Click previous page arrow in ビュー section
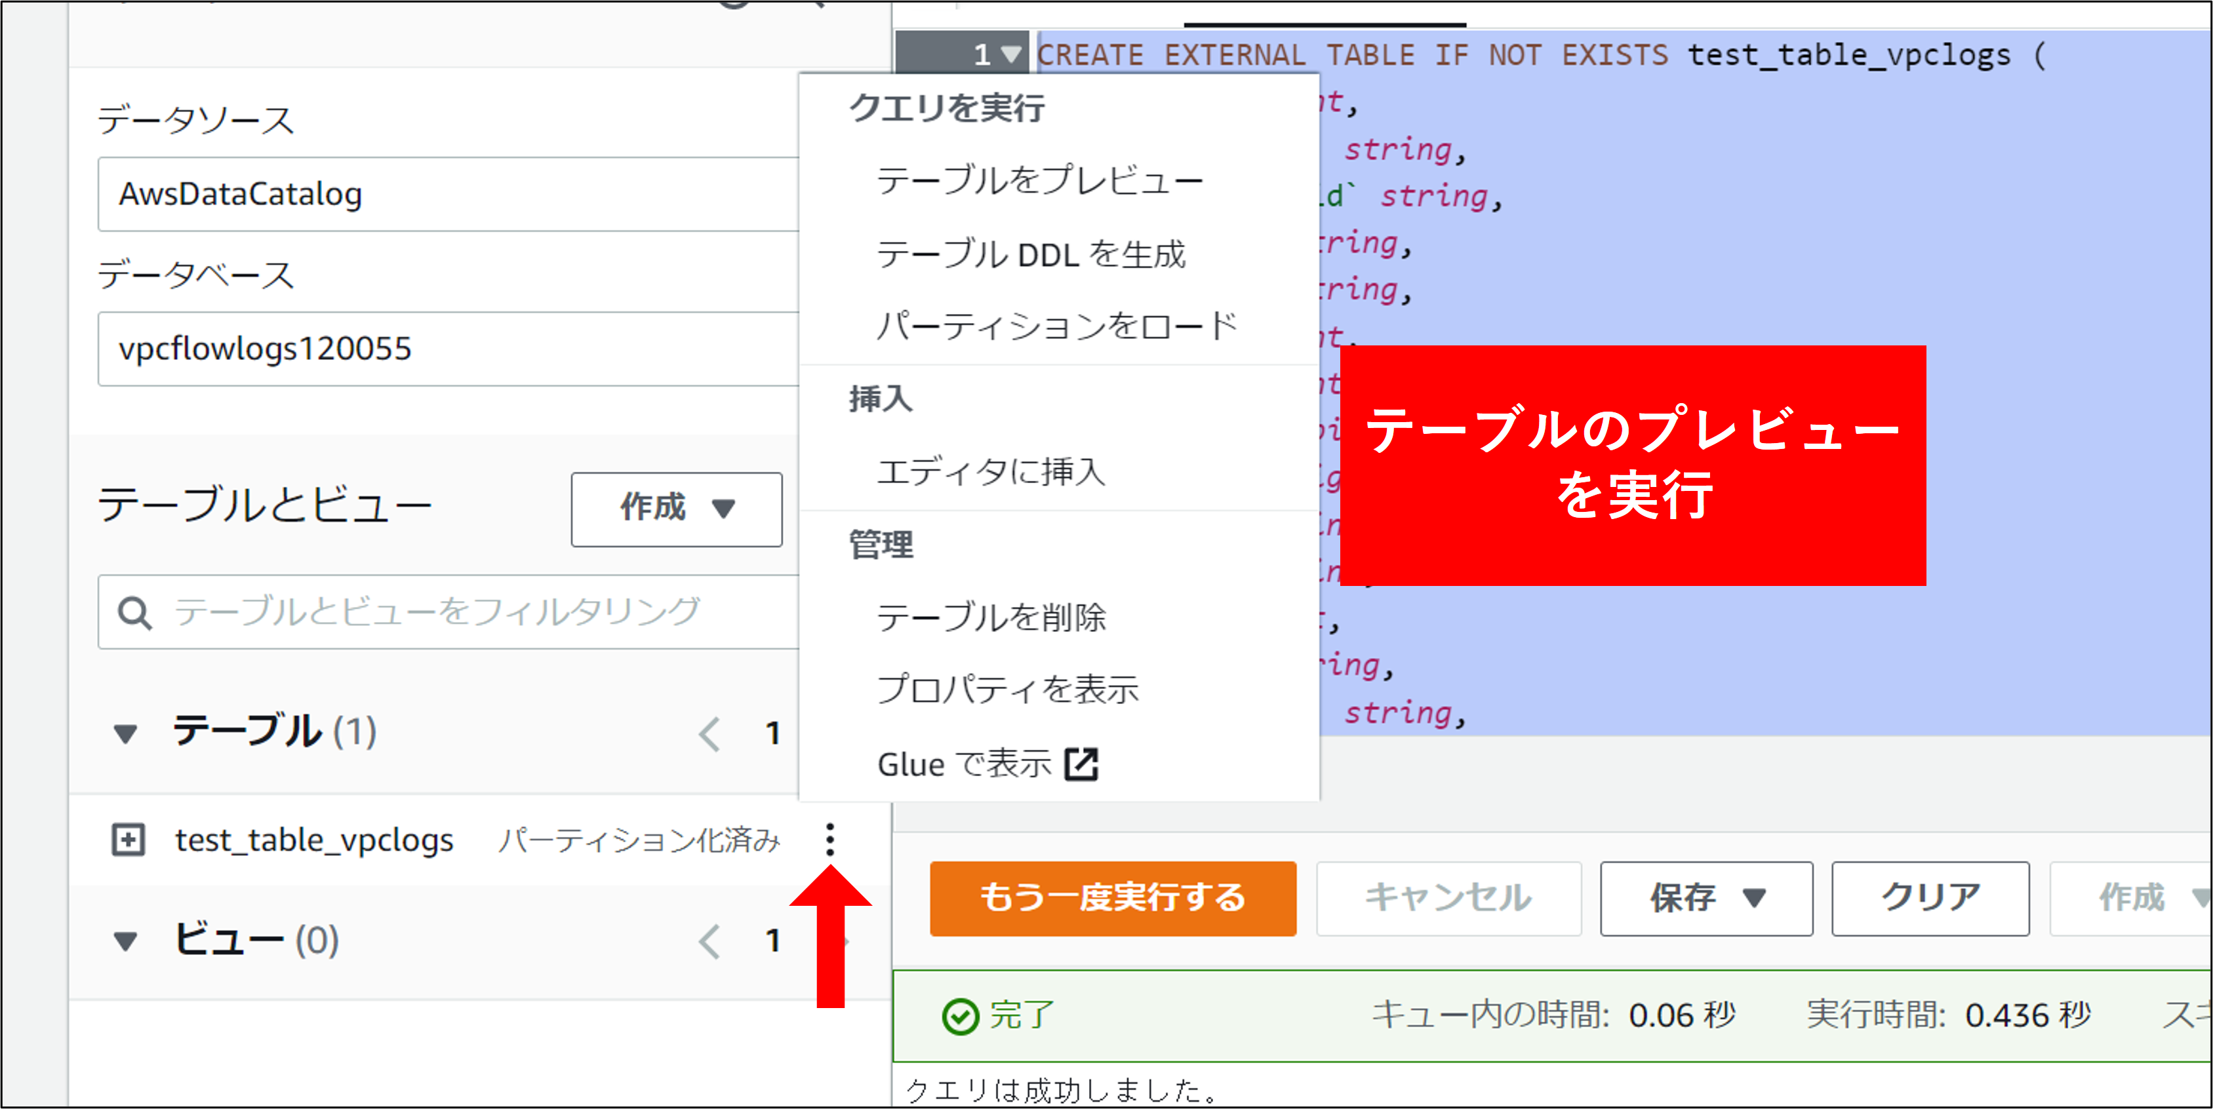2213x1109 pixels. [x=709, y=941]
